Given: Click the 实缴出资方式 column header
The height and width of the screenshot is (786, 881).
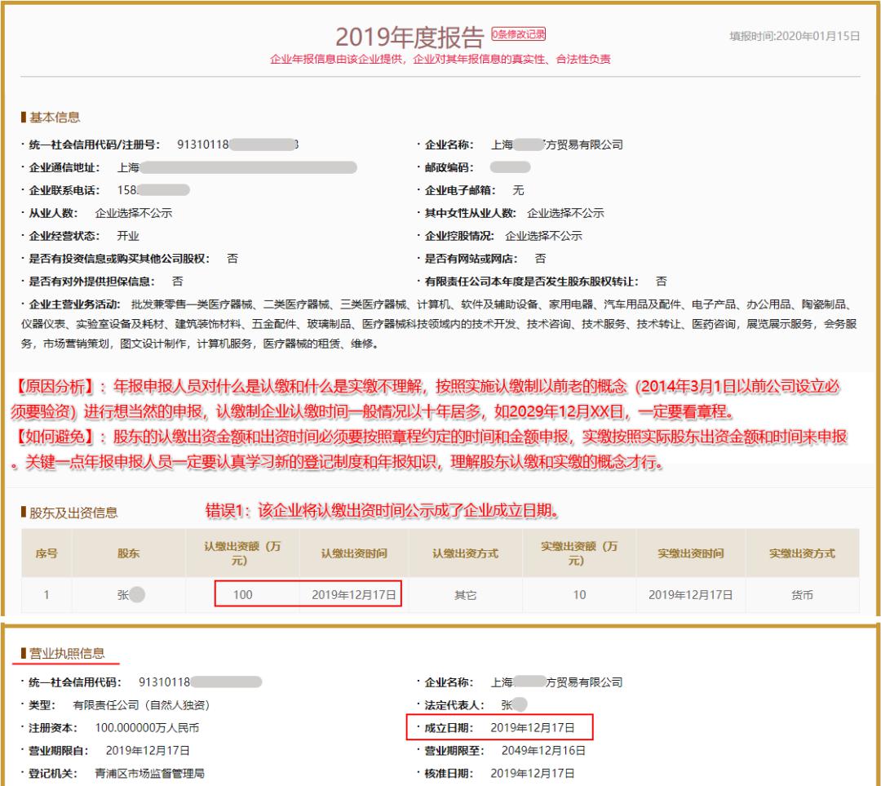Looking at the screenshot, I should (802, 553).
